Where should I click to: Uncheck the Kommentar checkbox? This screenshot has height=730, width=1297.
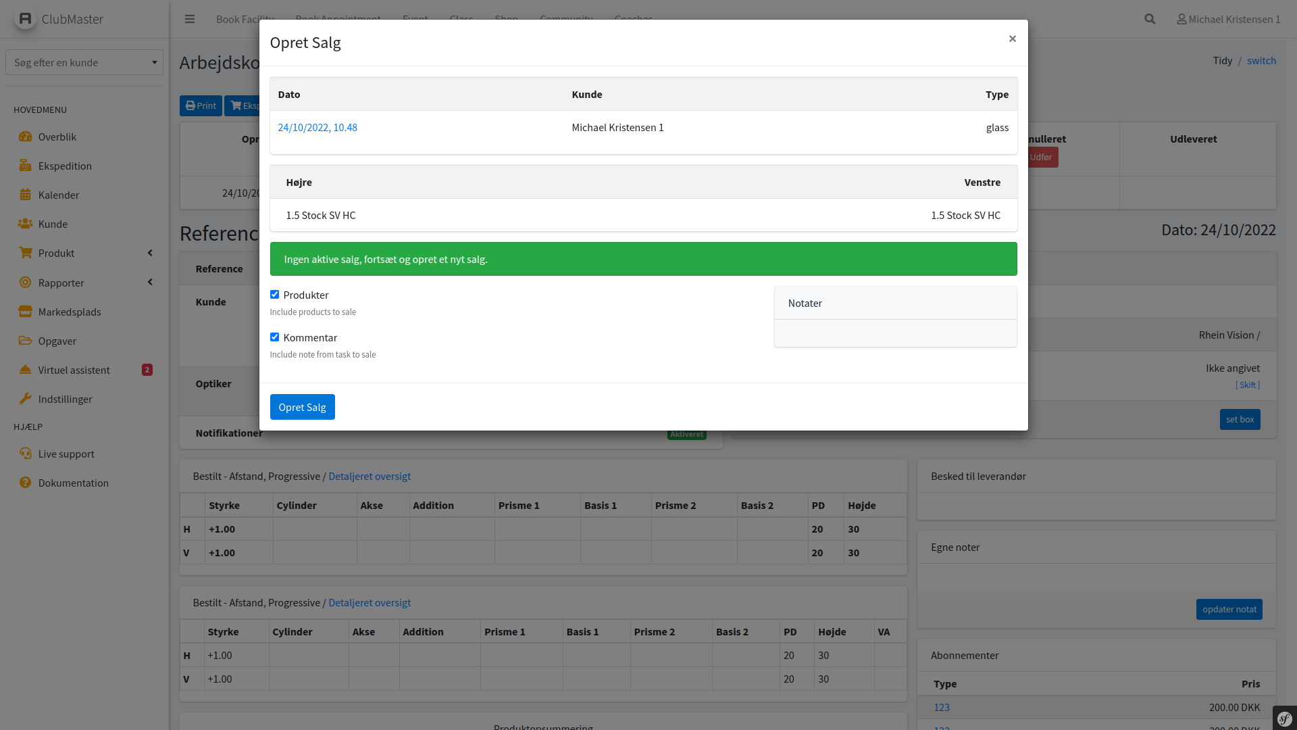pyautogui.click(x=274, y=337)
